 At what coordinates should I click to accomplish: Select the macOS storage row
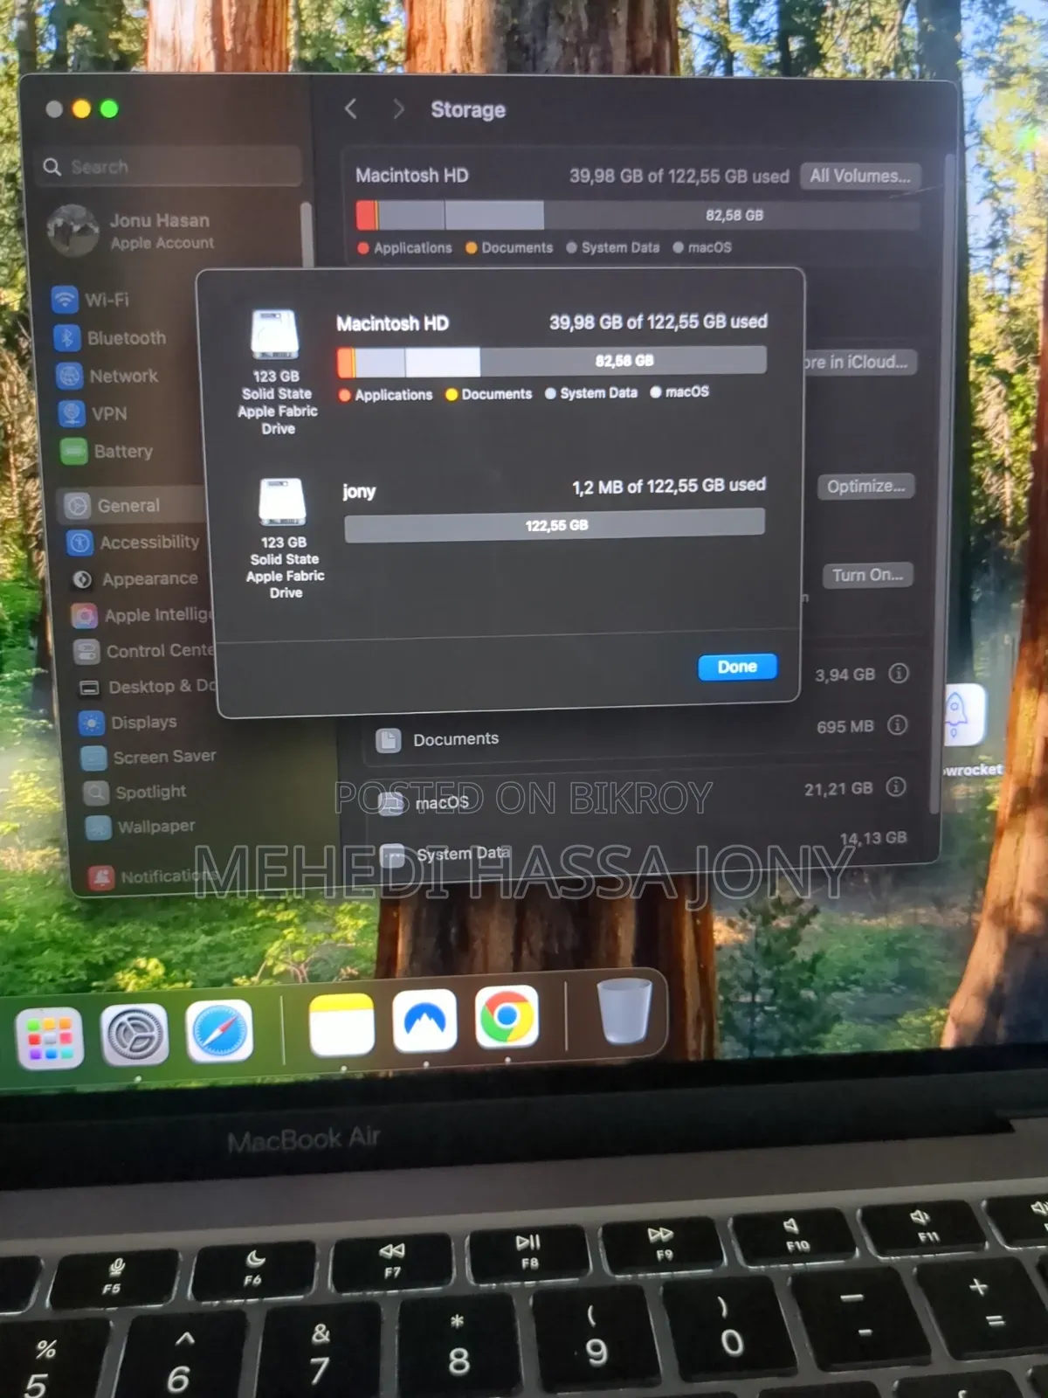(x=642, y=797)
